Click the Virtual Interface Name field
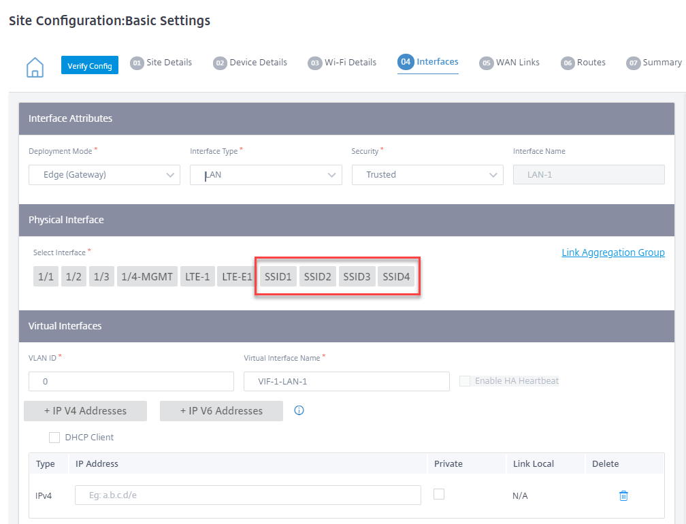This screenshot has height=524, width=686. [346, 381]
